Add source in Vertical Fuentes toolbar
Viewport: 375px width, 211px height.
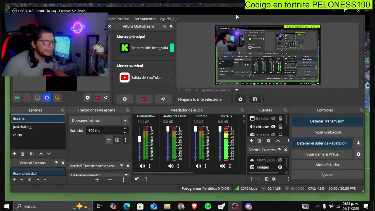251,179
